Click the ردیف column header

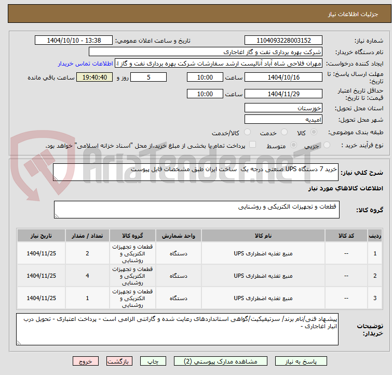pos(375,236)
